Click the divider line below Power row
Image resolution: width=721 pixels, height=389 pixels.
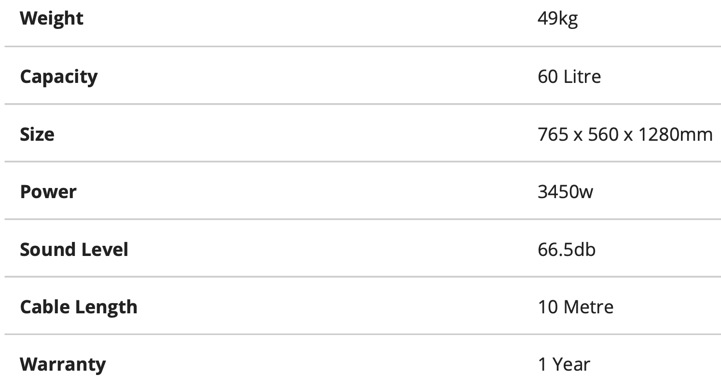coord(362,219)
